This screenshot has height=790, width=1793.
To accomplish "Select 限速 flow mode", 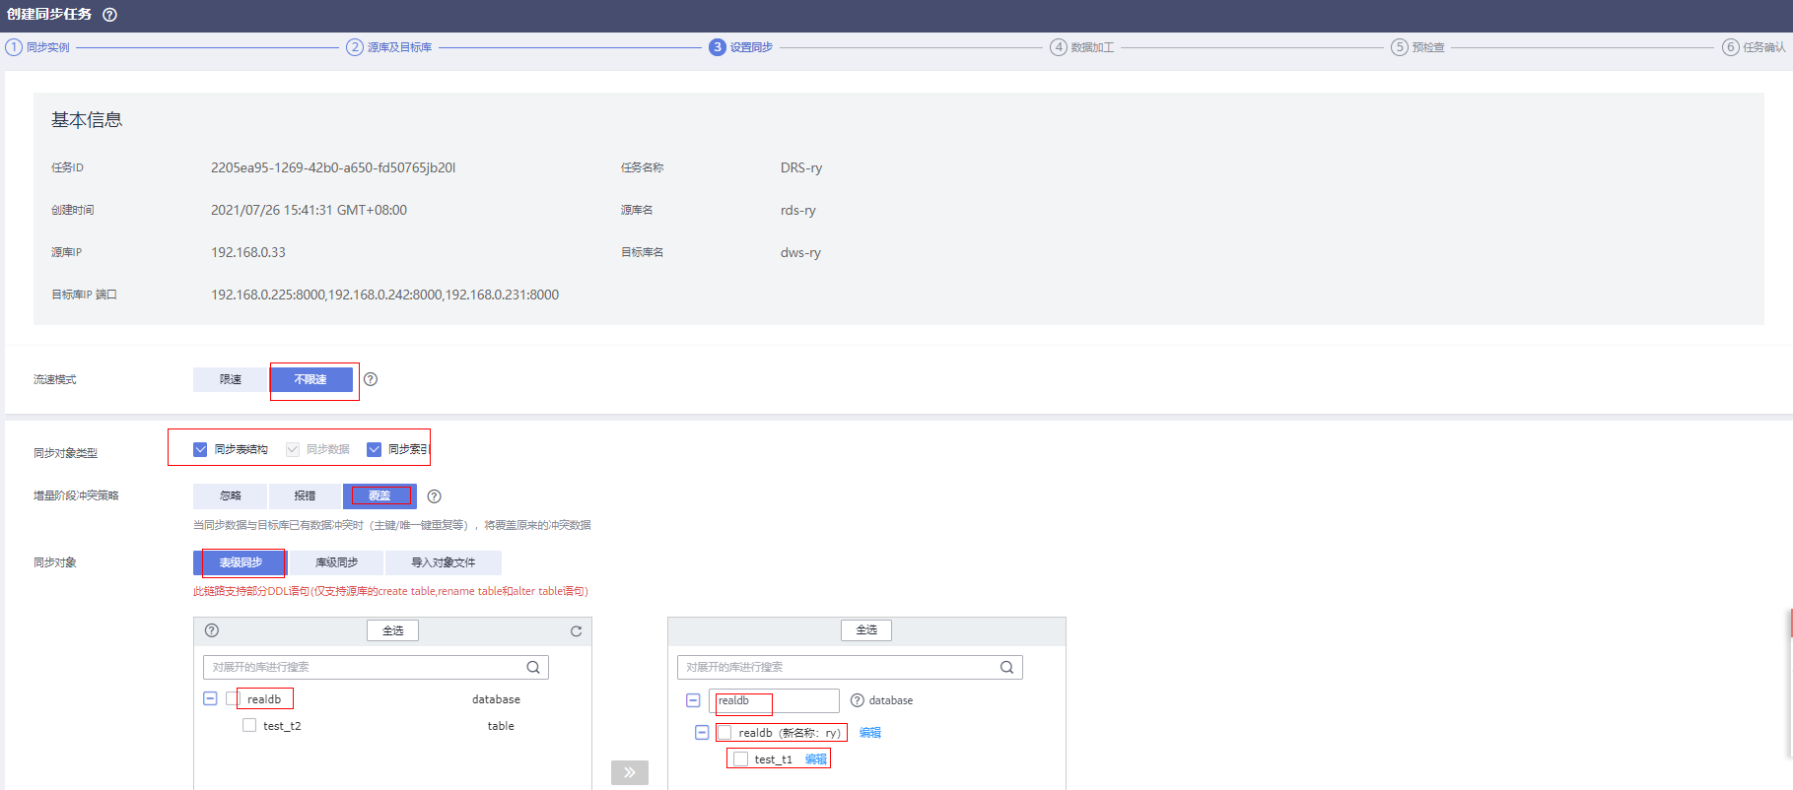I will [231, 379].
